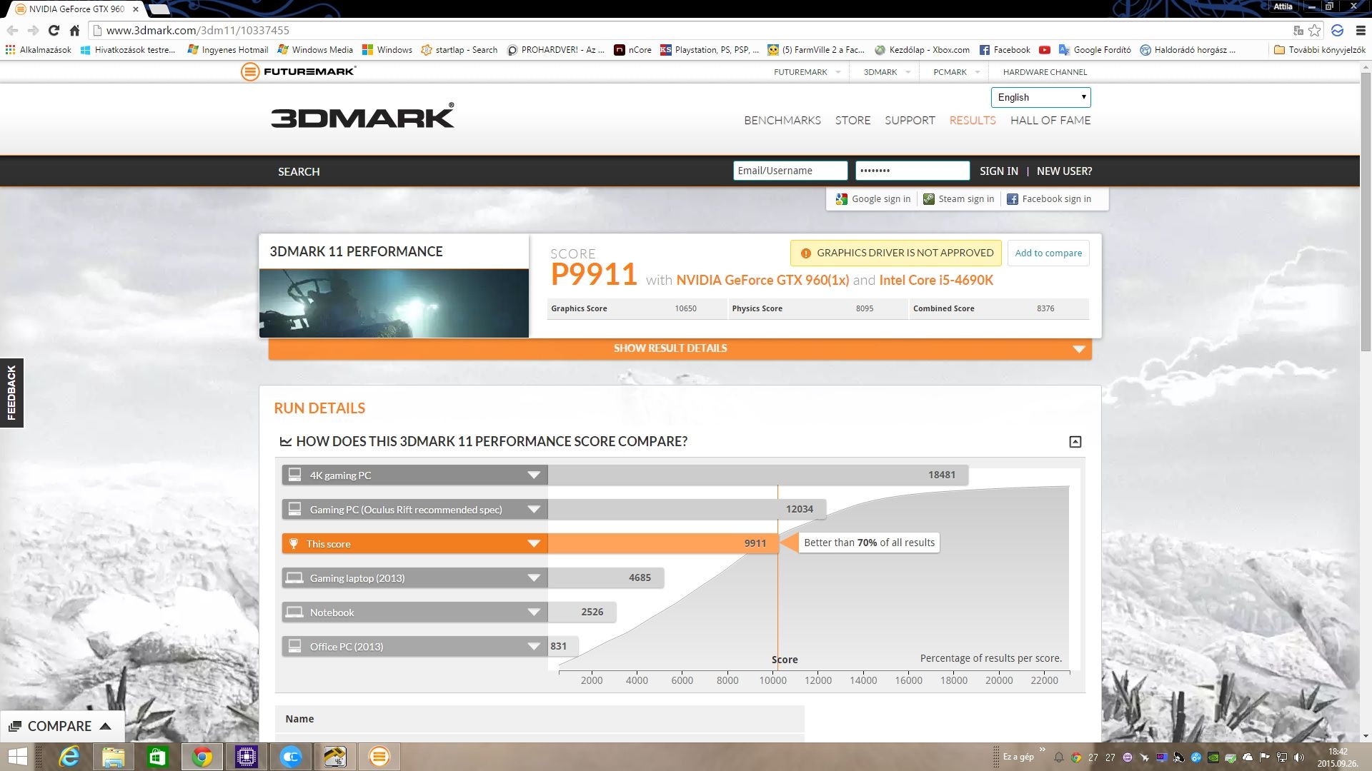Open the Windows Start button

pos(17,756)
